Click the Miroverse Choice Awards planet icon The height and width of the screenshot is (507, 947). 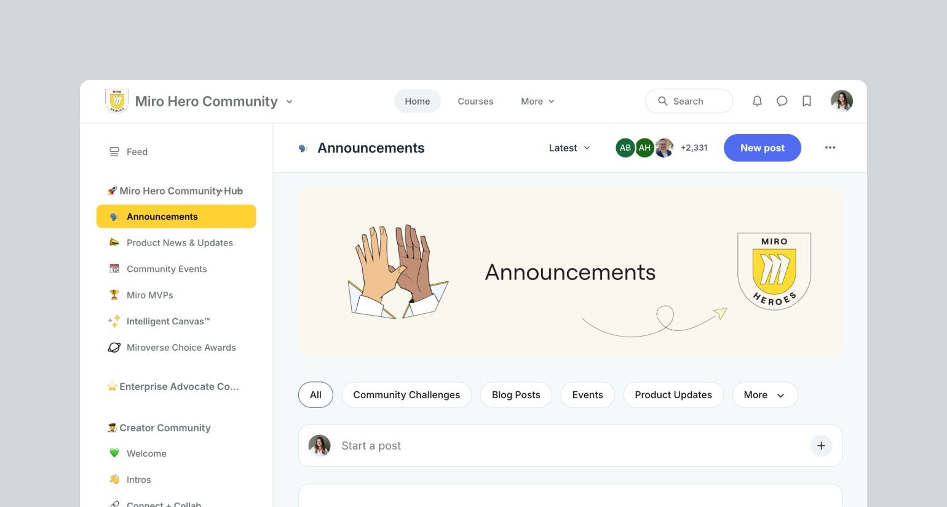coord(114,348)
